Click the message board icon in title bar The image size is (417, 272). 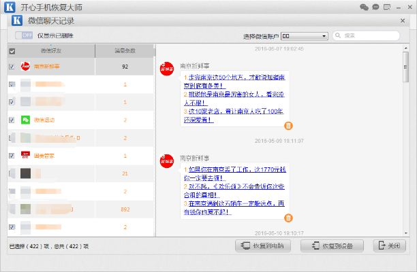pyautogui.click(x=387, y=7)
